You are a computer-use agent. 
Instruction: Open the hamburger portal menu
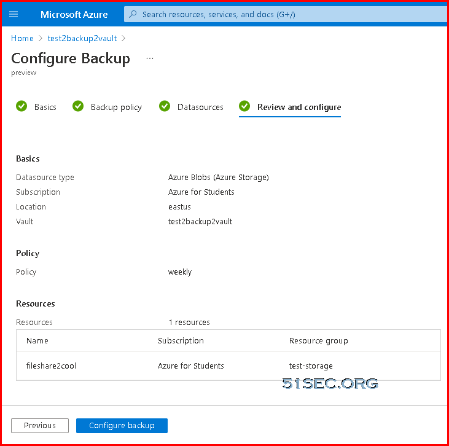point(14,14)
